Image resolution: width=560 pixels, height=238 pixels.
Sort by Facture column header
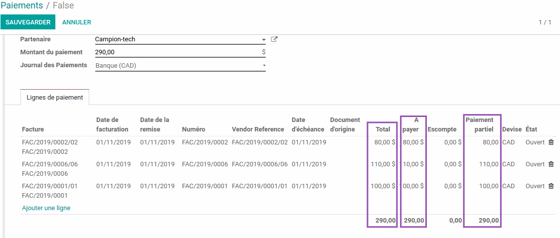[x=33, y=129]
